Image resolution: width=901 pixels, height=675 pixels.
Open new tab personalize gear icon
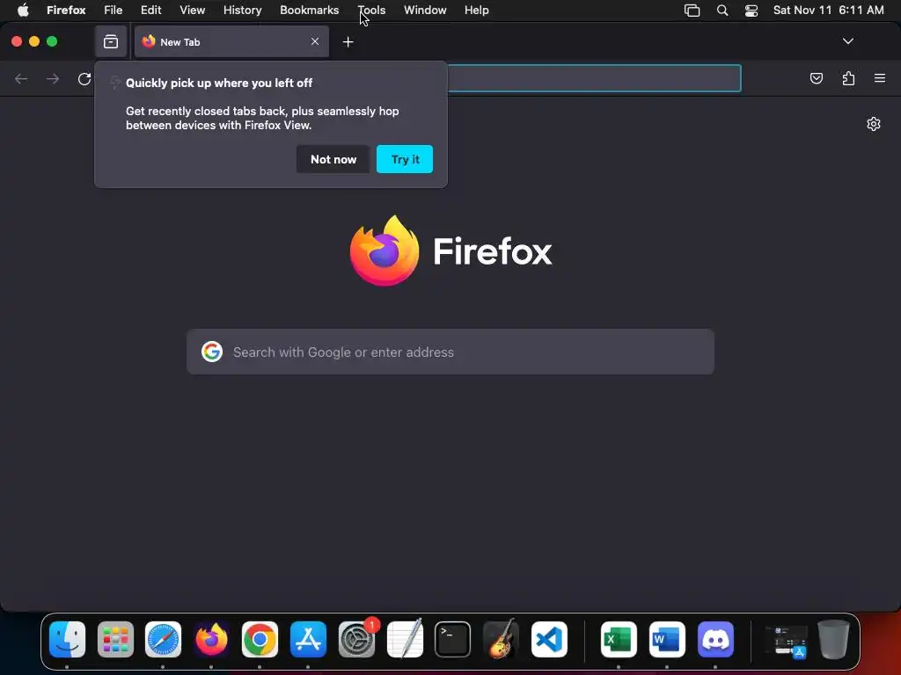point(874,124)
